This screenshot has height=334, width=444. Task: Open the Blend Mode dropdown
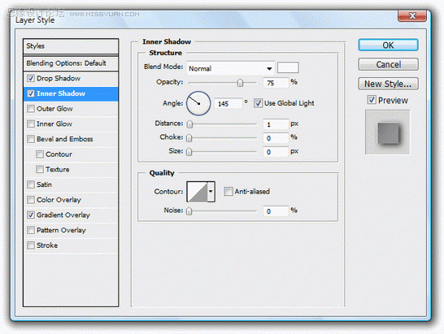[230, 68]
